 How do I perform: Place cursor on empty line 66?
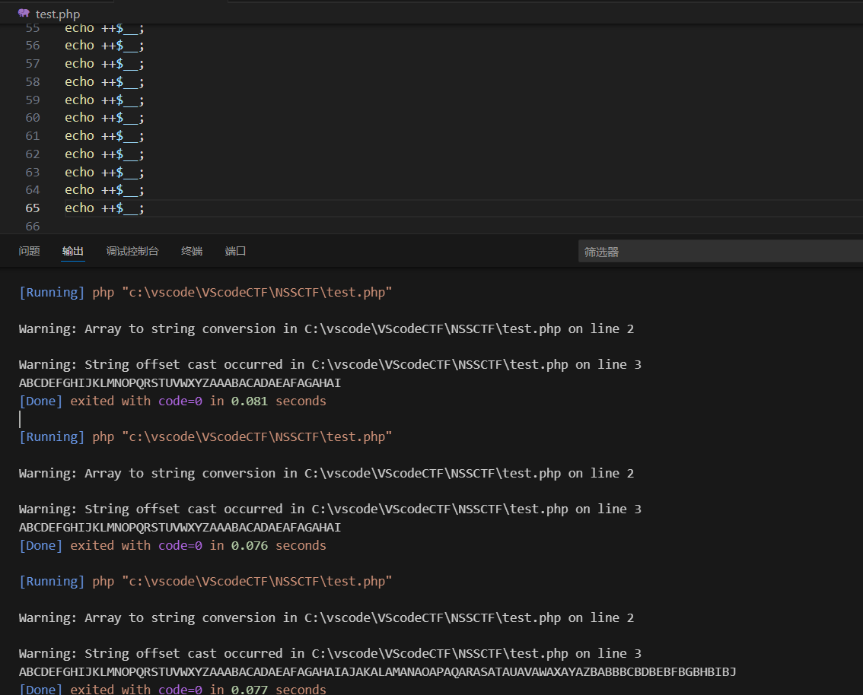(x=228, y=227)
